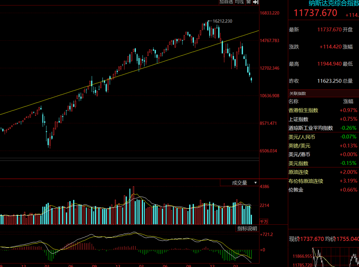
Task: Click the latest price 11737.670 headline
Action: tap(315, 13)
